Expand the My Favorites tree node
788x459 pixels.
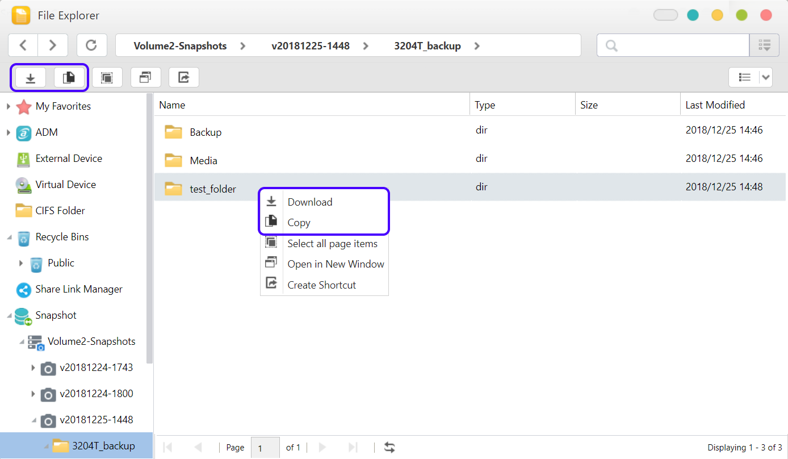pyautogui.click(x=9, y=106)
